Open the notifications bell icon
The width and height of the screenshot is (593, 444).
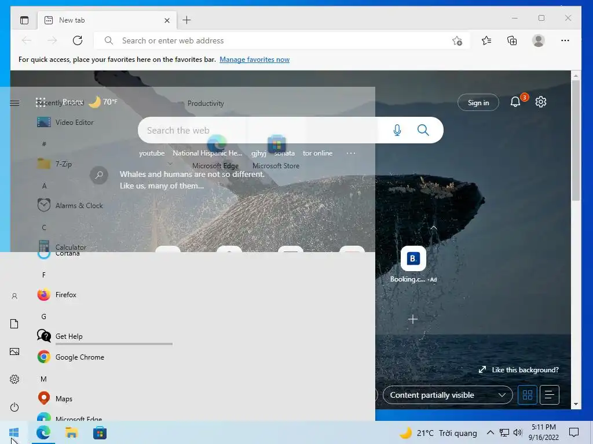coord(515,102)
